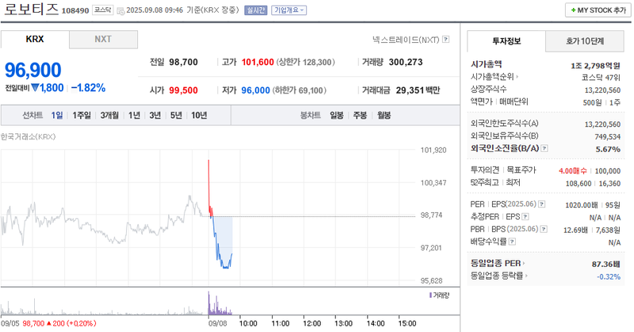
Task: Select the 1주일 line chart period
Action: tap(82, 115)
